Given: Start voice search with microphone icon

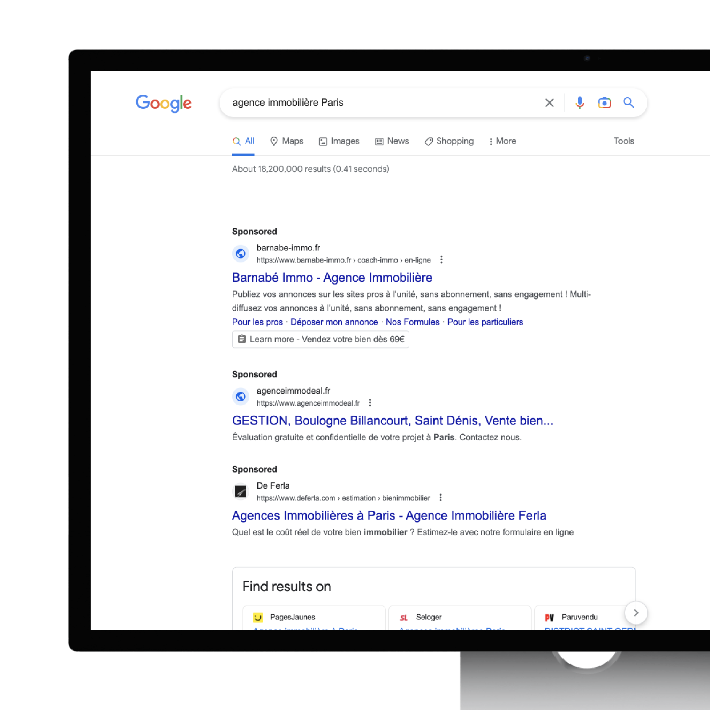Looking at the screenshot, I should [x=580, y=103].
